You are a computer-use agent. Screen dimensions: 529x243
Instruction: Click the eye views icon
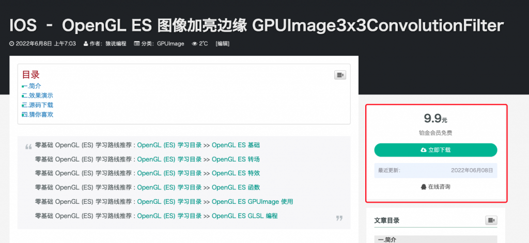[x=194, y=43]
